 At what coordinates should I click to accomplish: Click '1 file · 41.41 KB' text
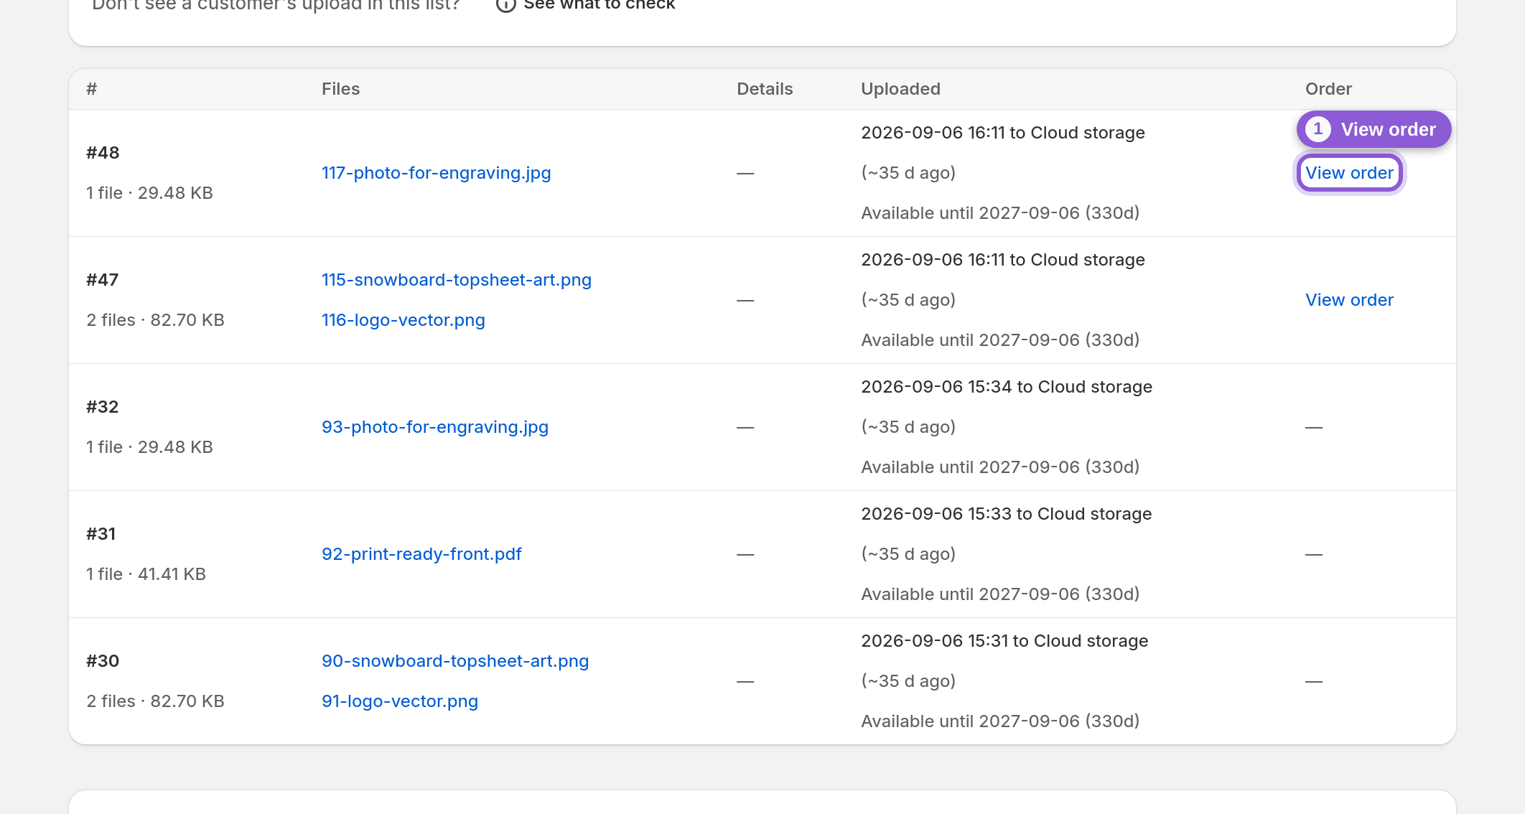[146, 574]
